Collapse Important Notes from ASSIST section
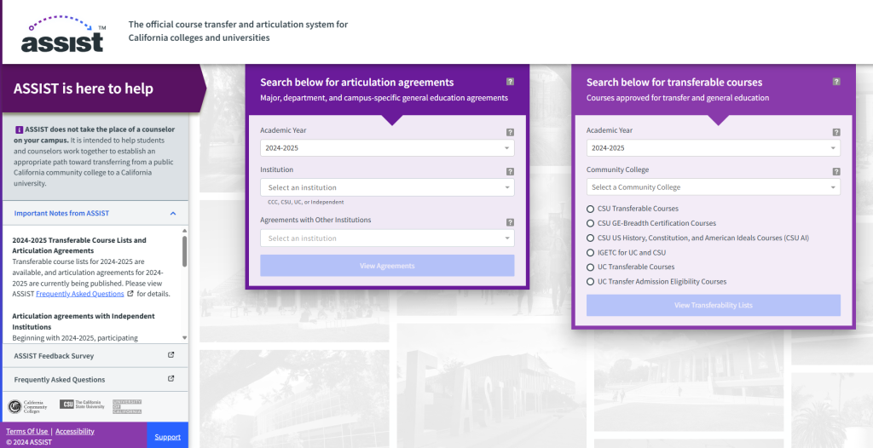Viewport: 873px width, 448px height. tap(173, 213)
